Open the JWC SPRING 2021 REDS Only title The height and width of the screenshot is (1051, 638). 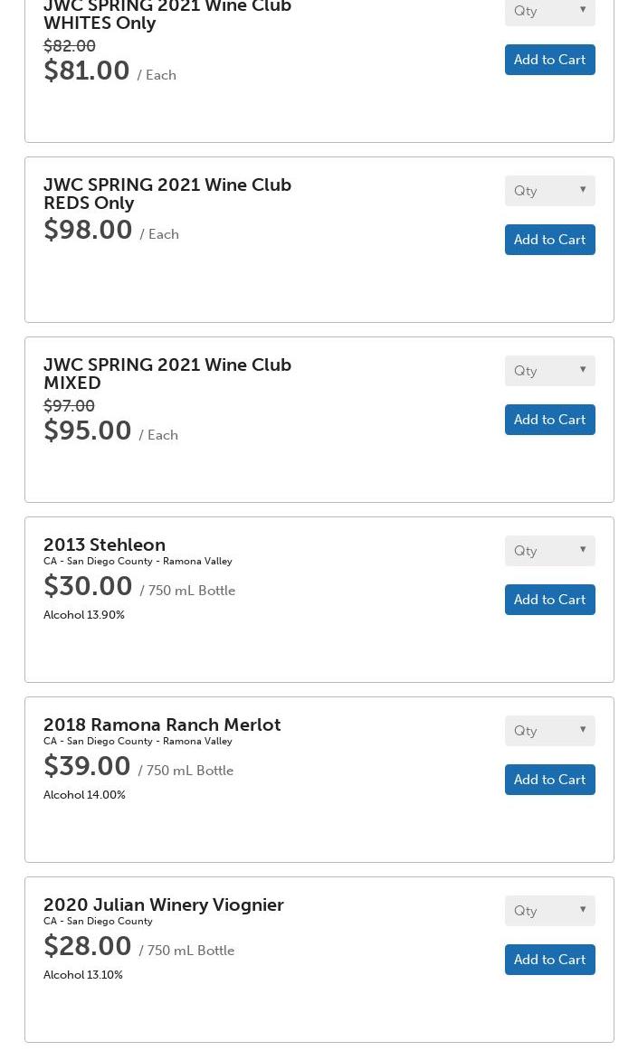point(167,194)
